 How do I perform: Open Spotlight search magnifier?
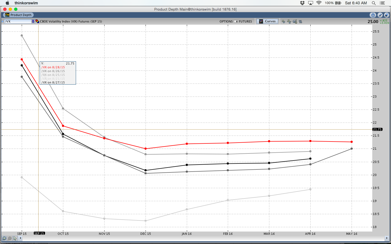pos(374,3)
